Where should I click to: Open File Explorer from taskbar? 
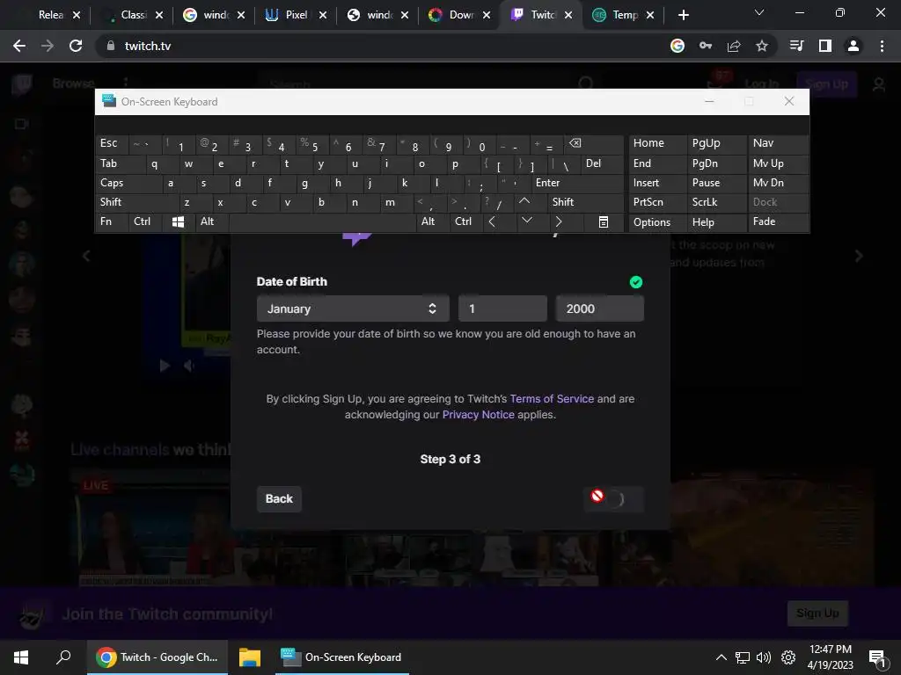250,657
